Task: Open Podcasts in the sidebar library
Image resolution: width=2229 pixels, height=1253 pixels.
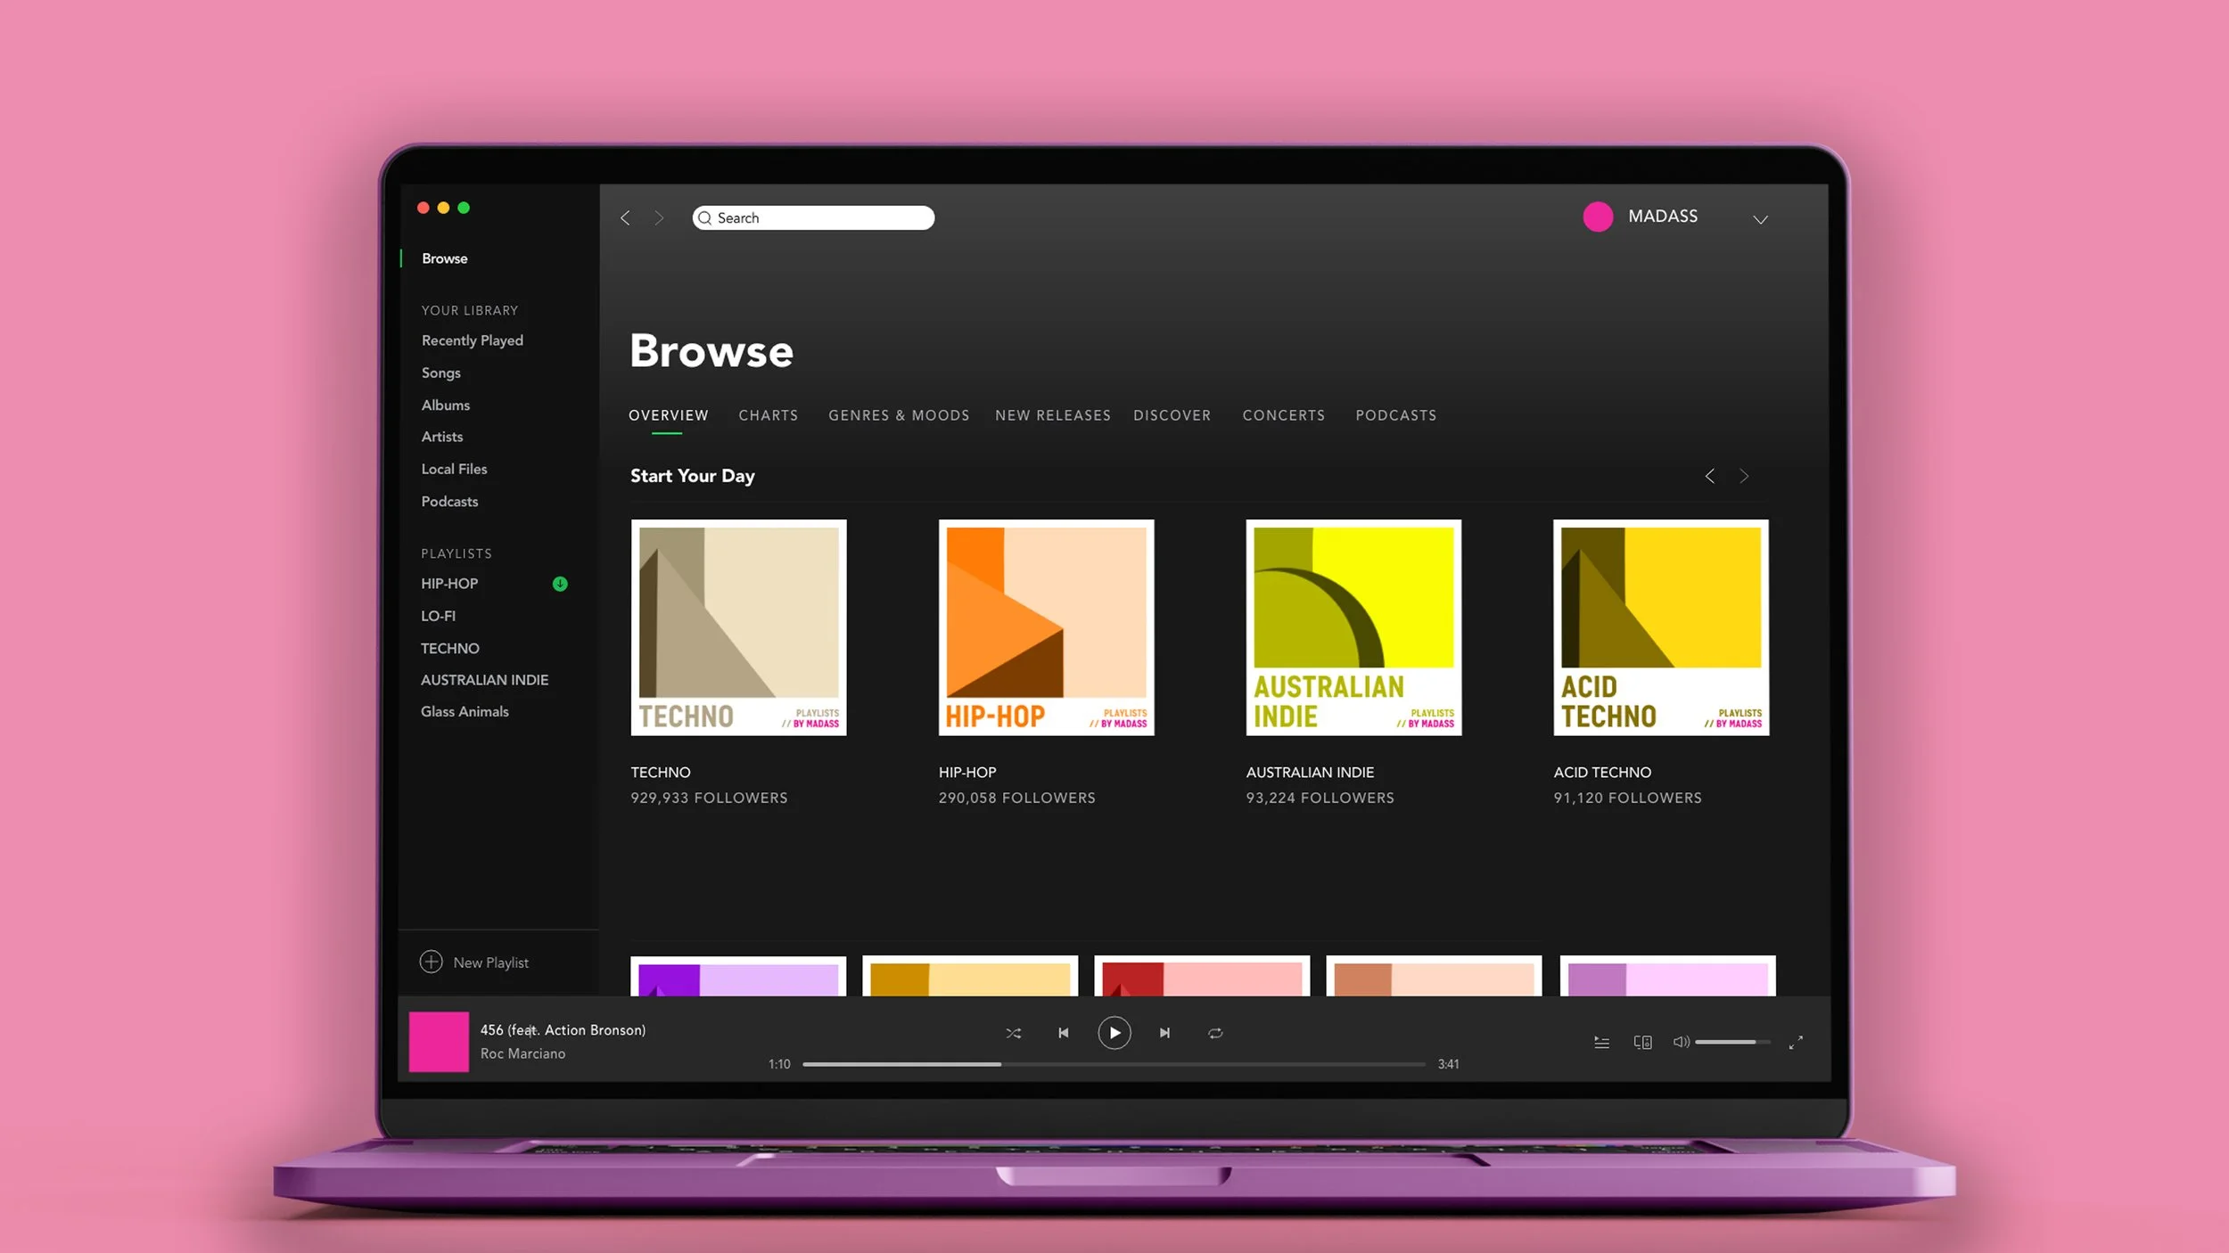Action: click(x=449, y=502)
